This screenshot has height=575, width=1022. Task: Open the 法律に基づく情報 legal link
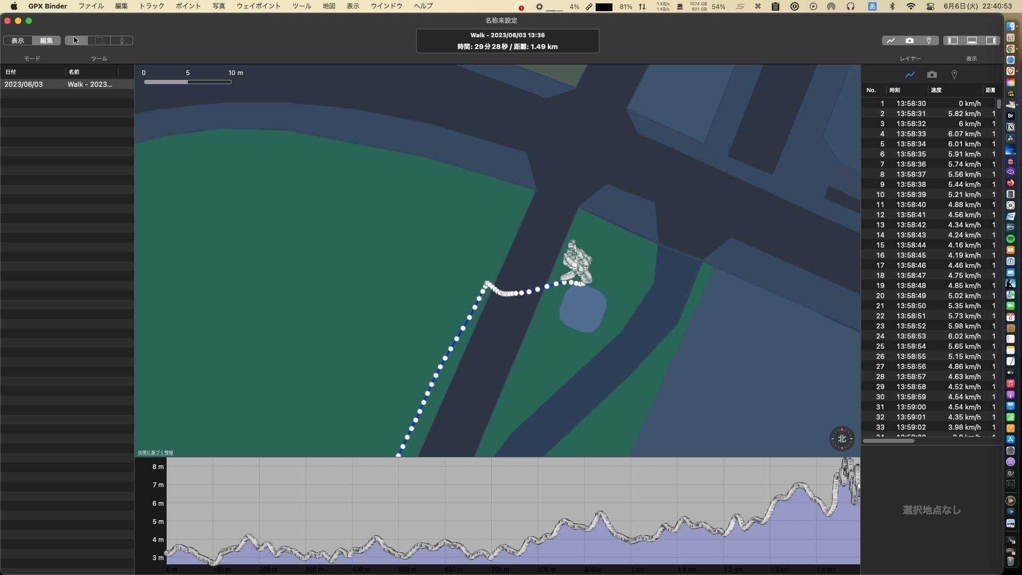click(x=155, y=453)
